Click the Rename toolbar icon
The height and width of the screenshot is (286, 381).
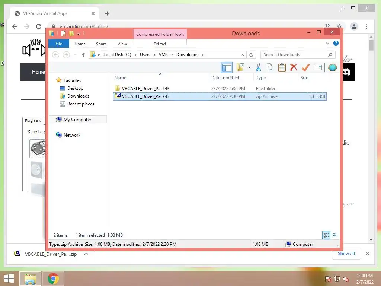point(318,67)
